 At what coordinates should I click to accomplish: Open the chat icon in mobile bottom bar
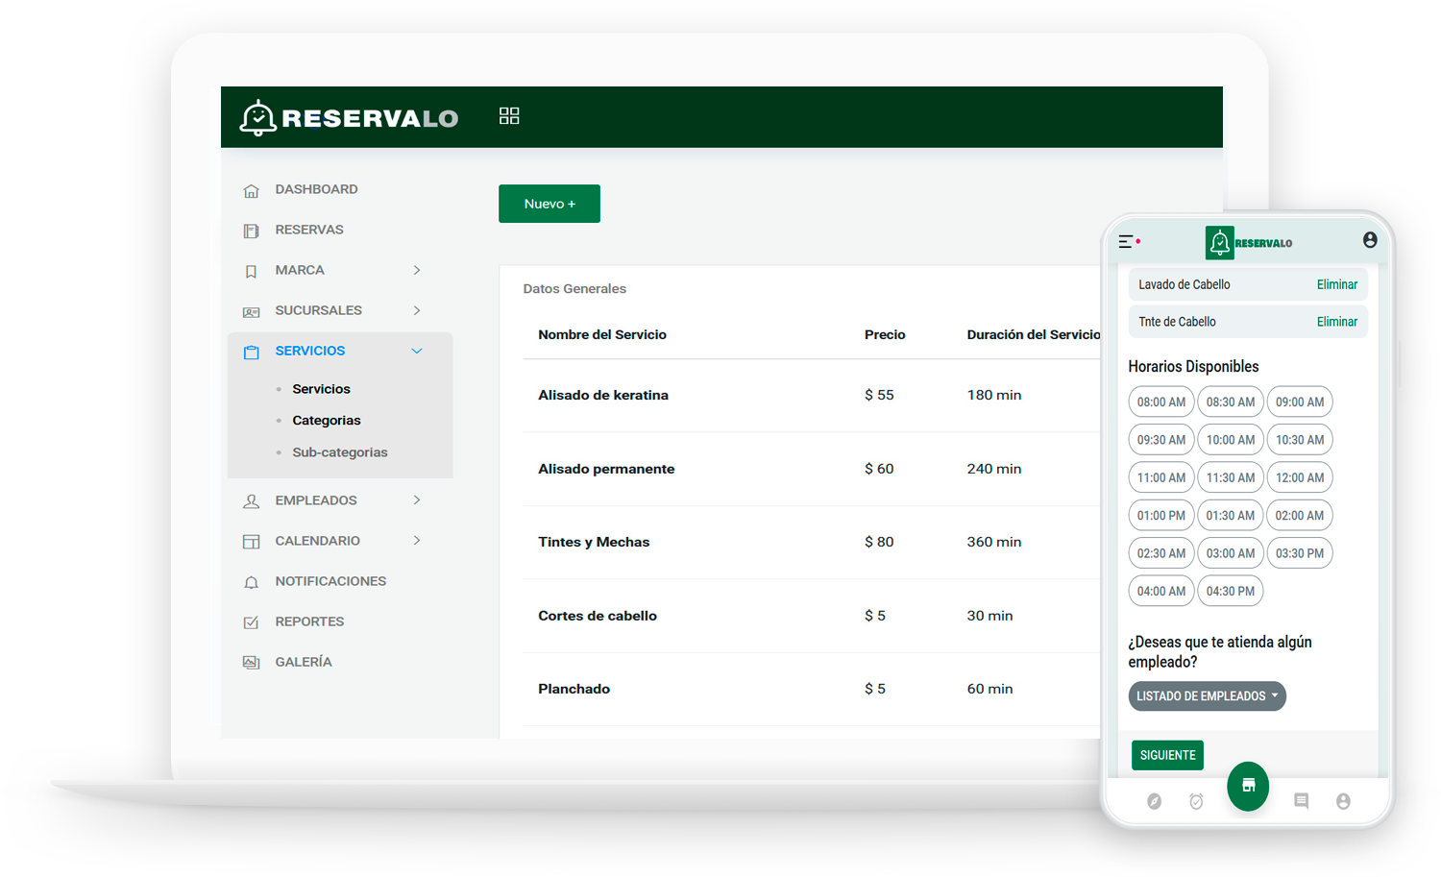click(x=1302, y=801)
